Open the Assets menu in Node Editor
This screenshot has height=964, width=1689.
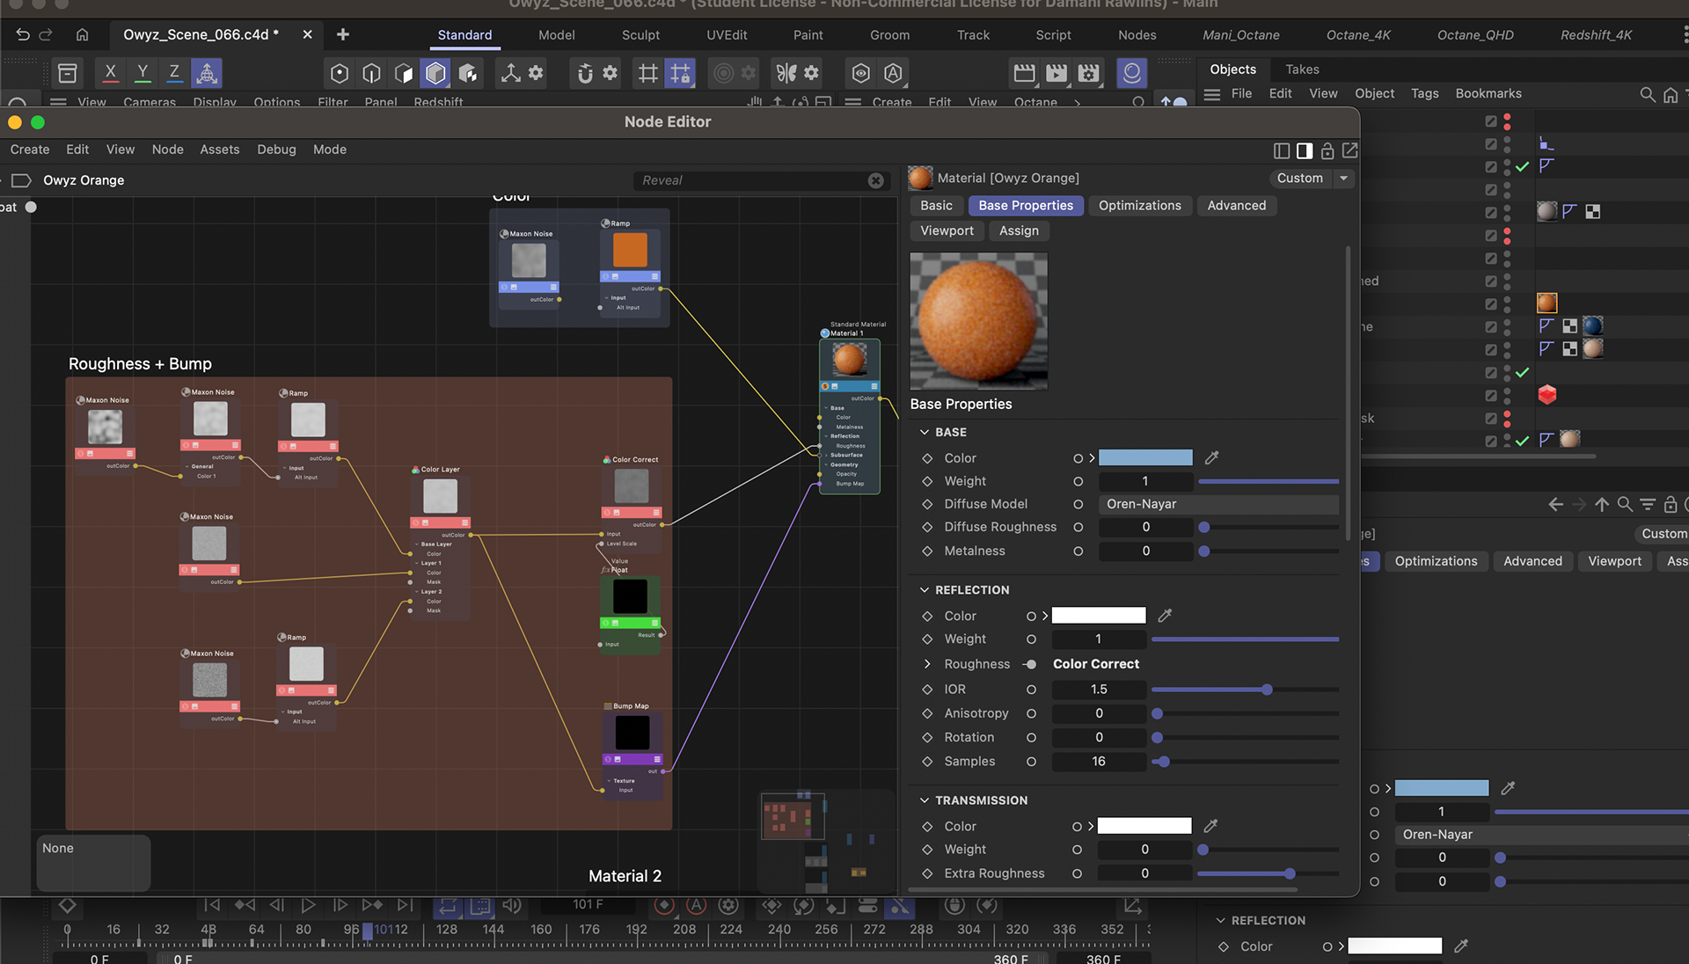pos(219,150)
